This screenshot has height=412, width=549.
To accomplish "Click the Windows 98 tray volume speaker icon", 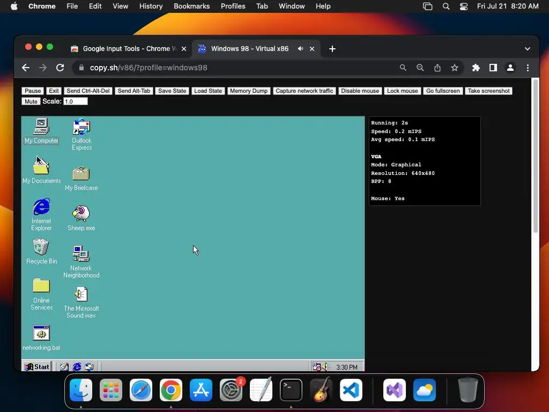I will click(325, 367).
